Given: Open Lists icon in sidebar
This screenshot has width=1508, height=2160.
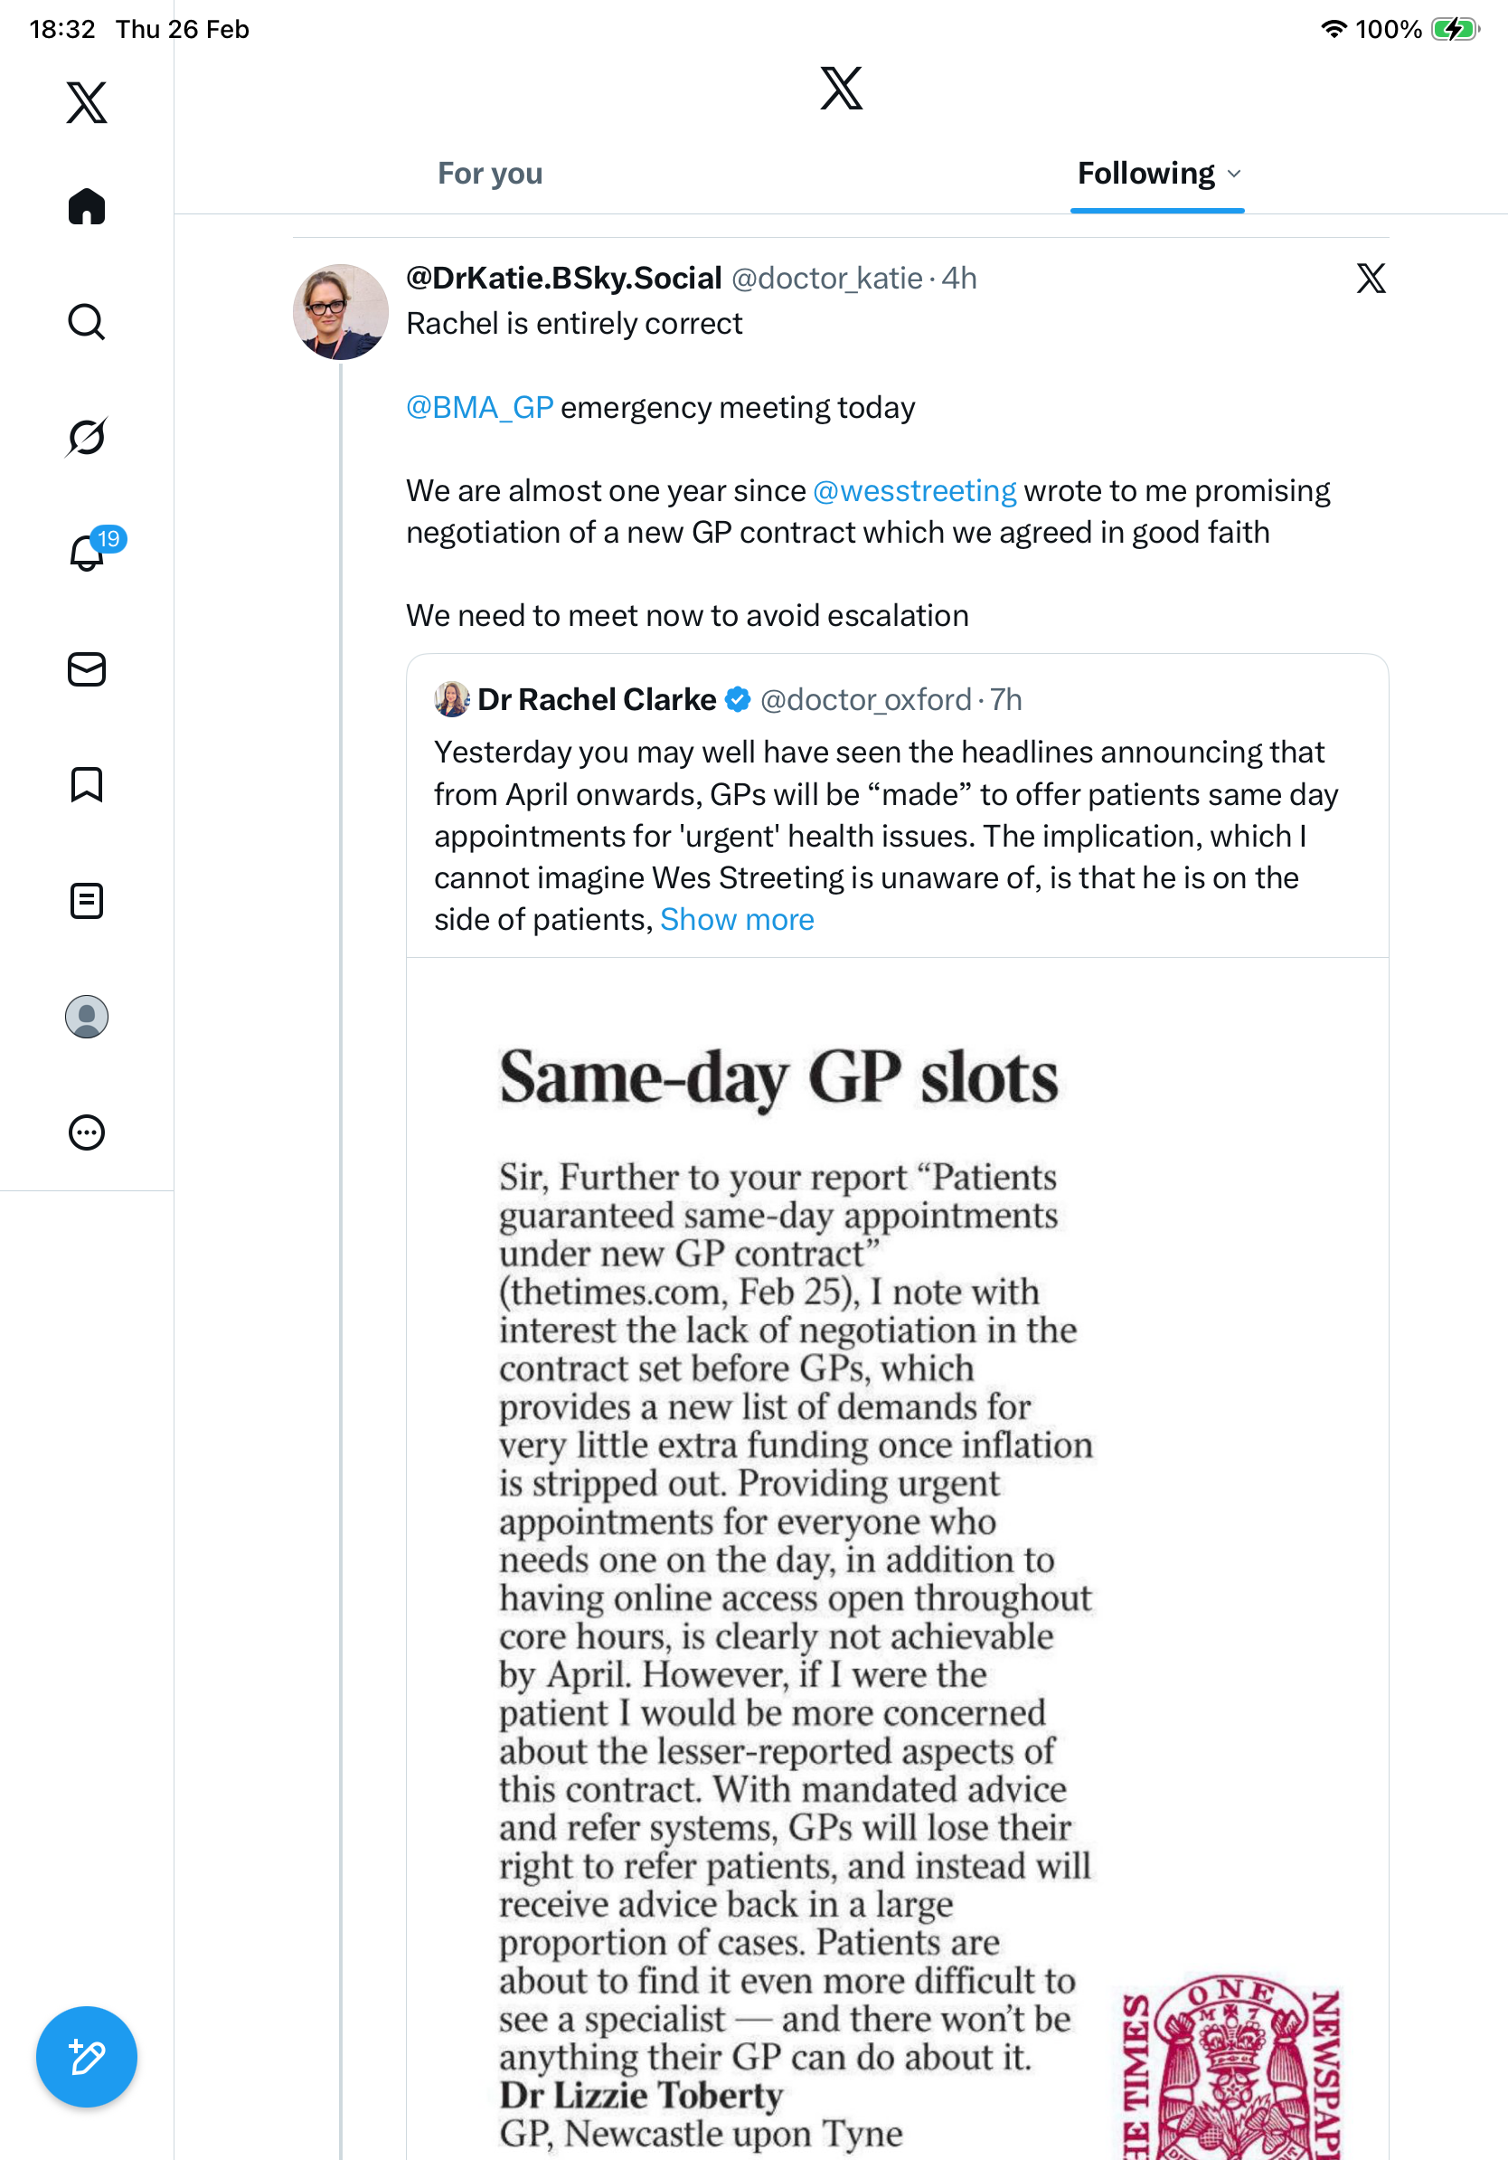Looking at the screenshot, I should coord(87,900).
